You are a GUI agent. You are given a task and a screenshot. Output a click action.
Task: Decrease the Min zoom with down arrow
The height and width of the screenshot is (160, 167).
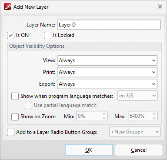coord(104,118)
